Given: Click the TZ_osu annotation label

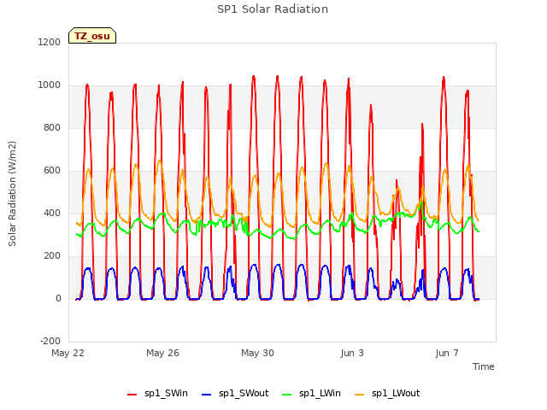Looking at the screenshot, I should point(92,36).
